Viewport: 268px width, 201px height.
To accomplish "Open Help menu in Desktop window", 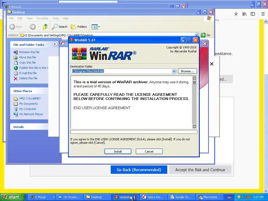I will coord(66,18).
